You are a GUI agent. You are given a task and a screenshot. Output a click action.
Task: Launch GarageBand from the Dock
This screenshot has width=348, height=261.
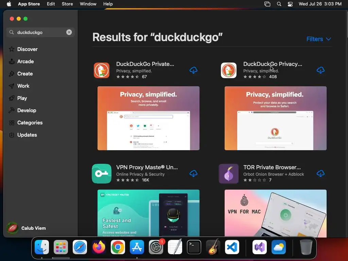click(213, 247)
